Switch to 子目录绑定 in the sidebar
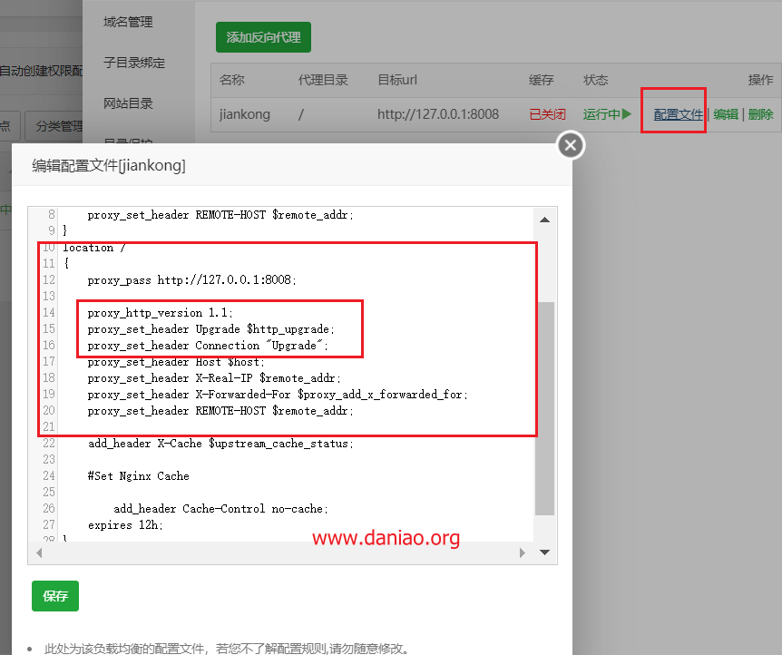Screen dimensions: 782x655 (x=134, y=63)
